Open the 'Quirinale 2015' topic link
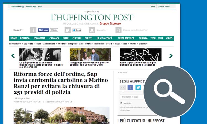 [15, 44]
